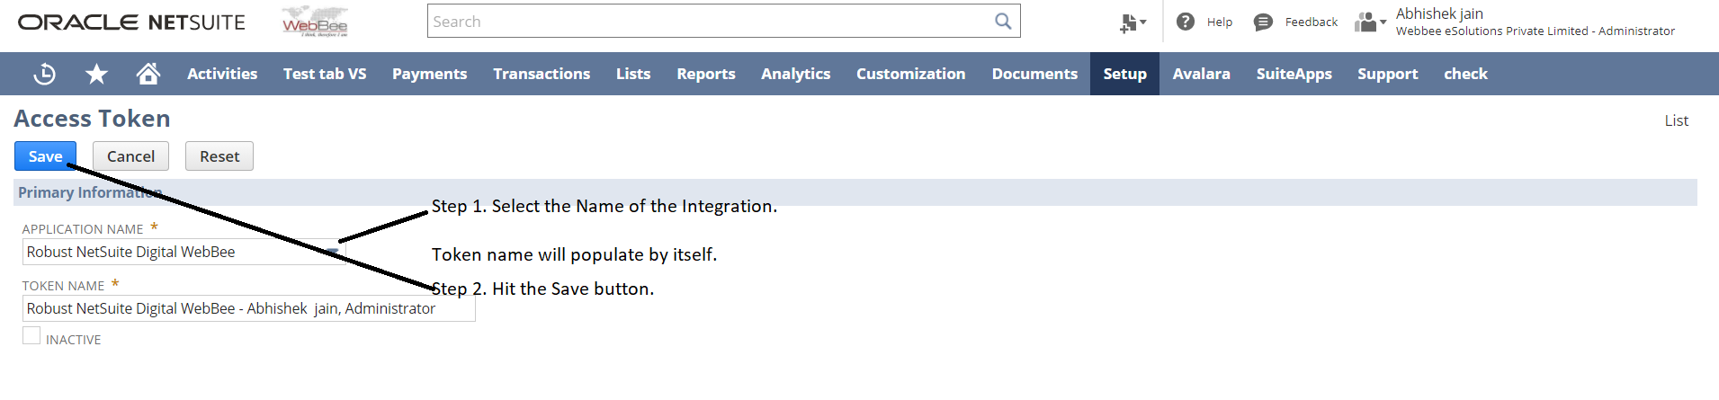Screen dimensions: 1719x400
Task: Click the WebBee company logo
Action: [315, 22]
